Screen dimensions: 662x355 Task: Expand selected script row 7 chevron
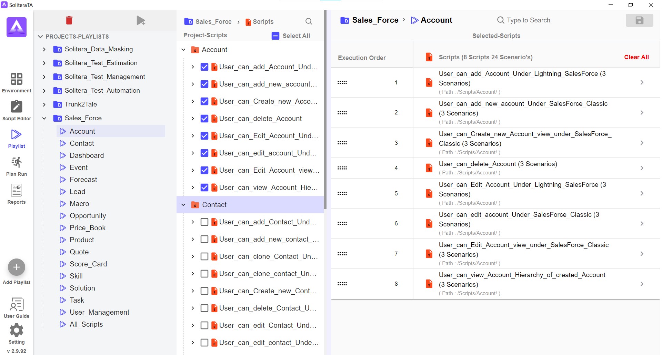pos(642,254)
